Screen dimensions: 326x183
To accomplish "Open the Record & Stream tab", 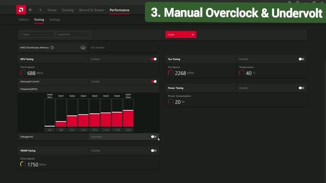I will [92, 10].
